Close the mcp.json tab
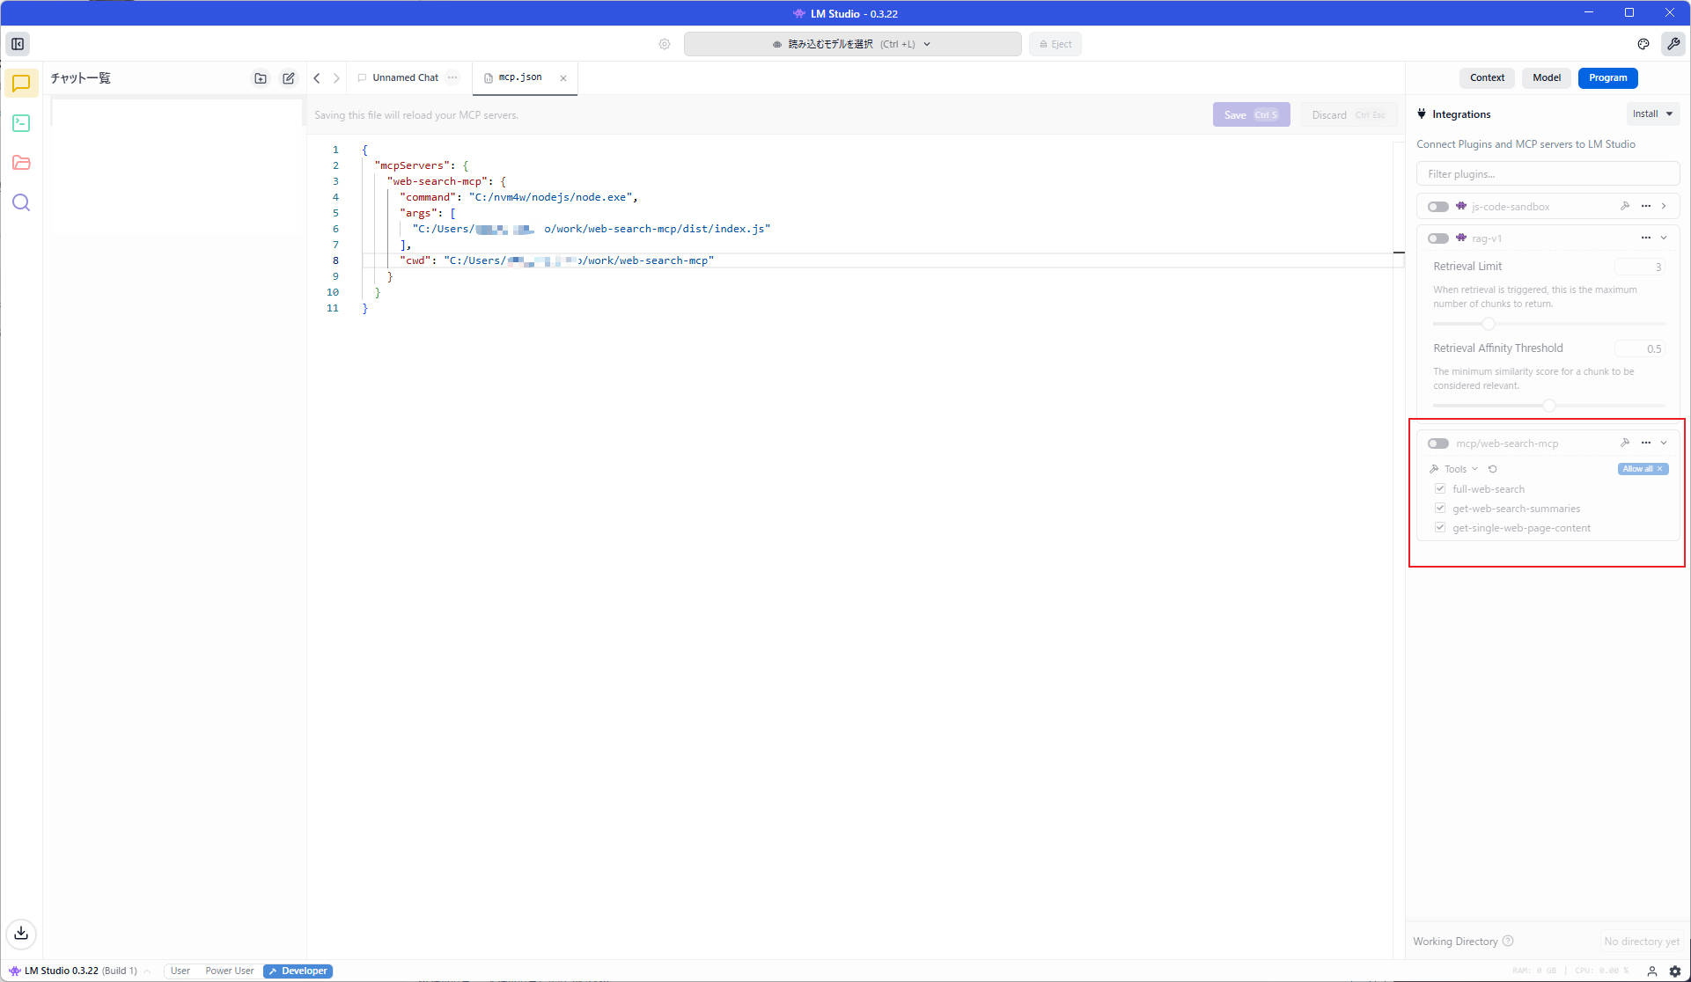The width and height of the screenshot is (1691, 982). tap(563, 78)
